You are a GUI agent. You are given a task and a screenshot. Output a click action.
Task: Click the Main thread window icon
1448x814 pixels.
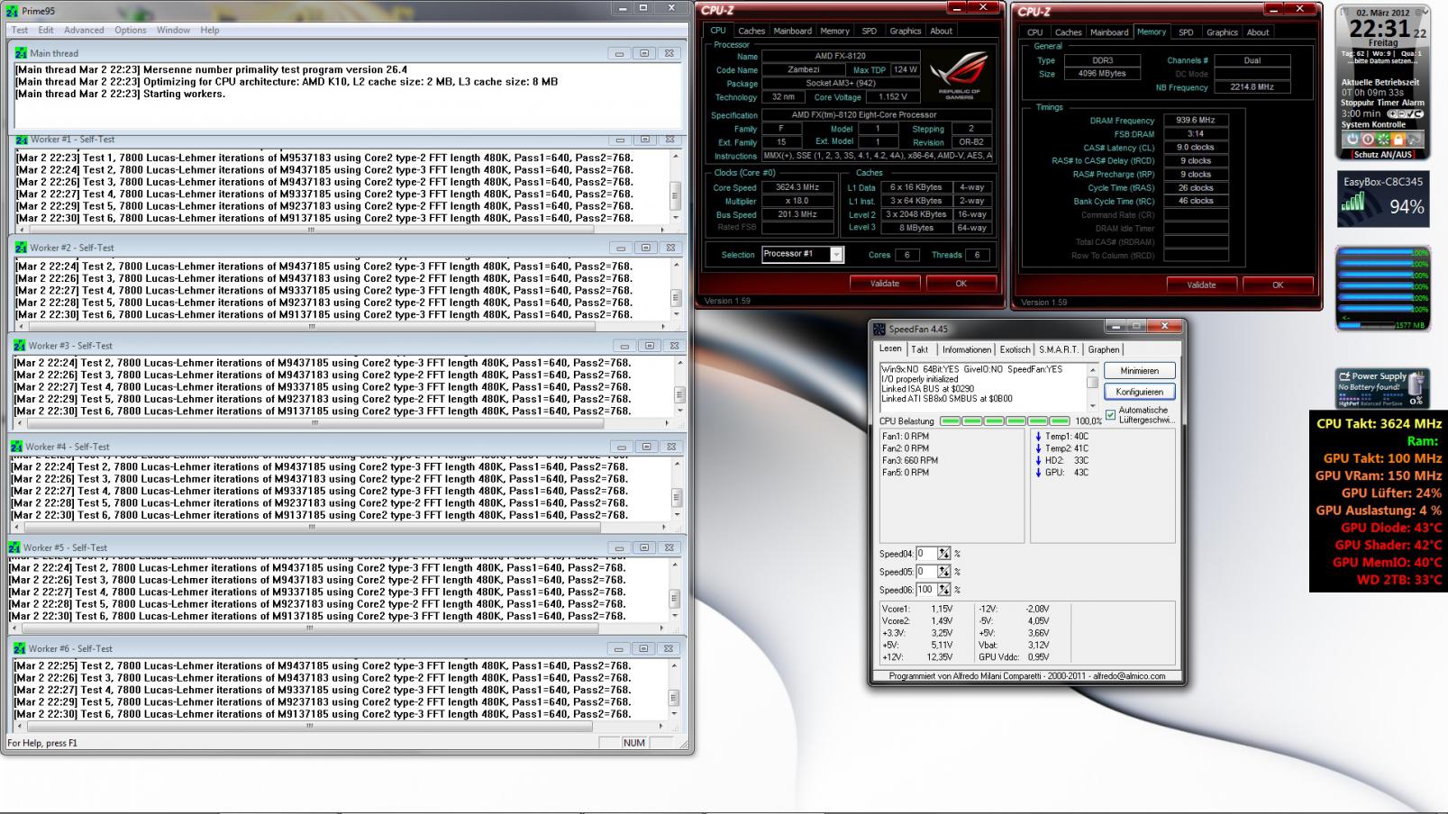point(22,53)
